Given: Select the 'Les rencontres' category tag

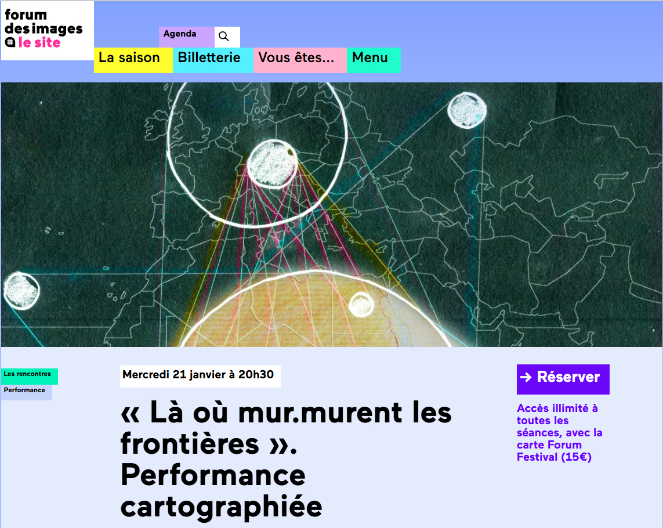Looking at the screenshot, I should click(28, 375).
